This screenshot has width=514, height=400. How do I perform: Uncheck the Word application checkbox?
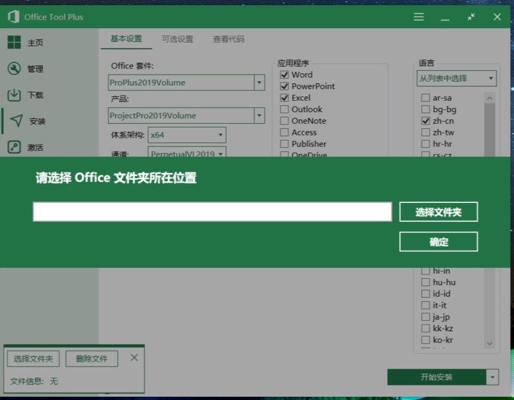284,75
